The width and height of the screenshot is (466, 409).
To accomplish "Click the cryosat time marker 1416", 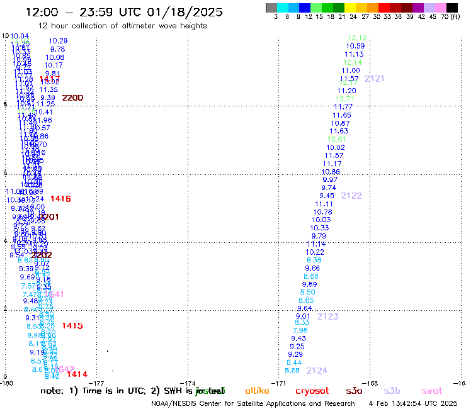I will 60,199.
